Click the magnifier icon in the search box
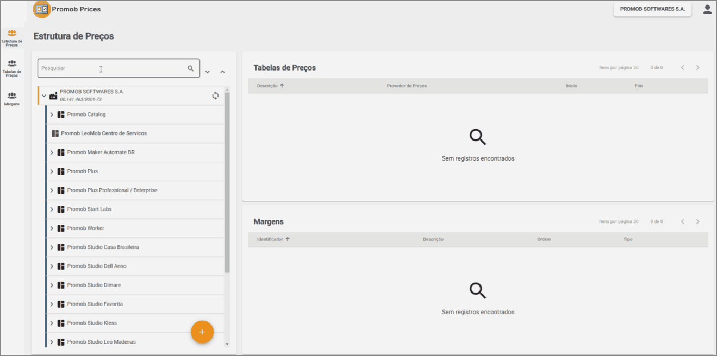This screenshot has width=717, height=356. (x=191, y=68)
